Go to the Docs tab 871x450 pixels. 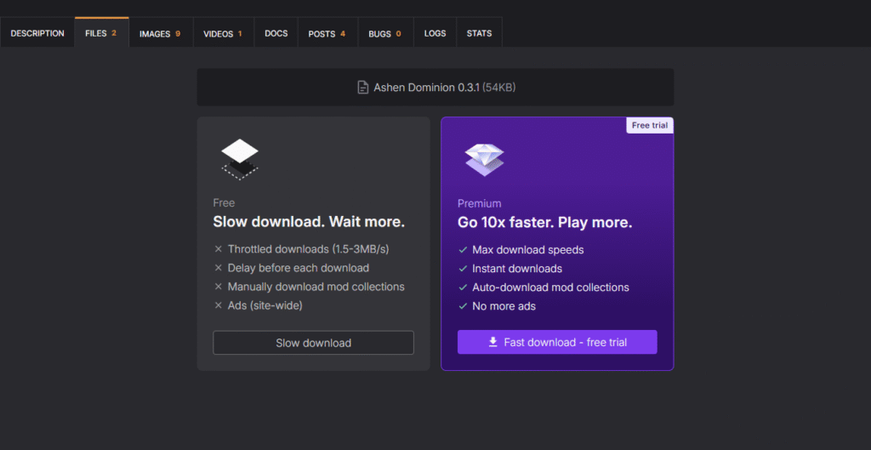(x=276, y=33)
